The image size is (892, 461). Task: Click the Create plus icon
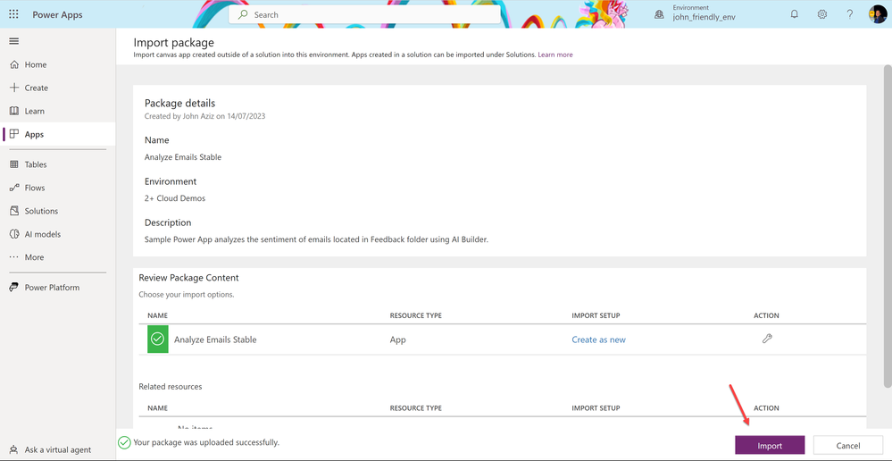tap(15, 88)
